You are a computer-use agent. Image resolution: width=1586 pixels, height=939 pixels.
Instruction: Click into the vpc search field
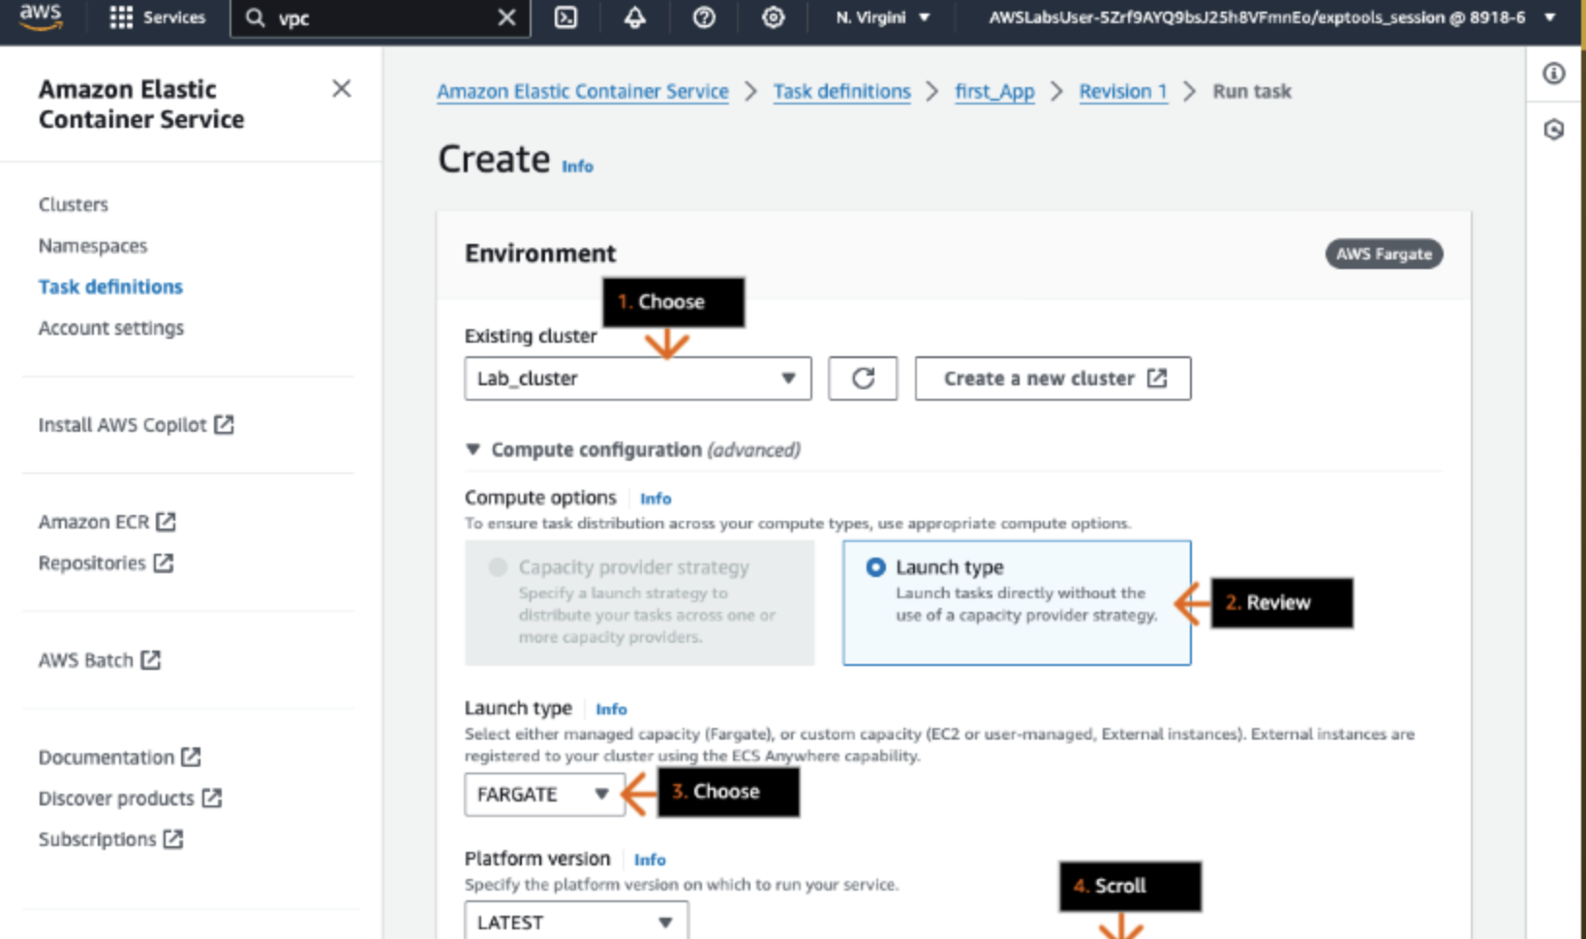[381, 17]
